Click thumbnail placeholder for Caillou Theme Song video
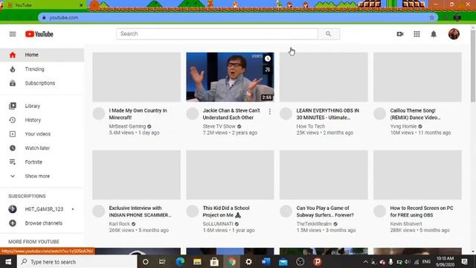This screenshot has width=476, height=268. coord(417,77)
